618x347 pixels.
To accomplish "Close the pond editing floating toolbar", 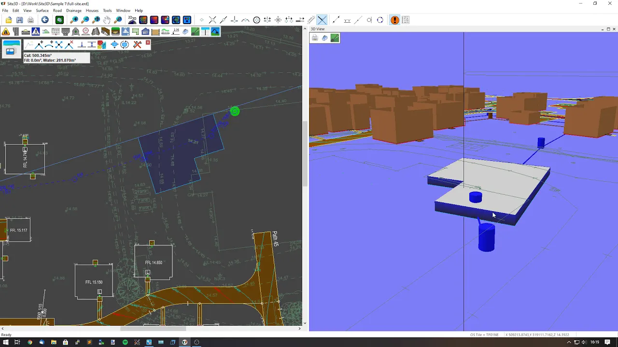I will pyautogui.click(x=148, y=43).
